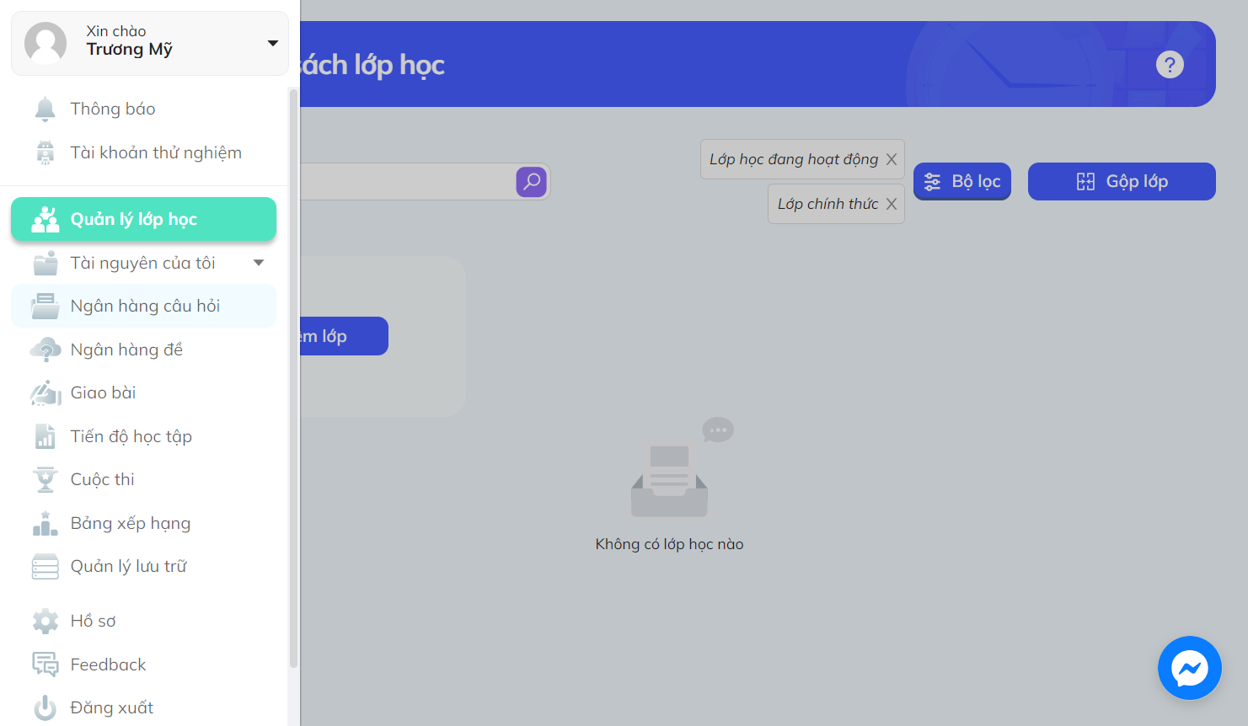Open the Giao bài menu item
This screenshot has width=1248, height=726.
coord(144,392)
